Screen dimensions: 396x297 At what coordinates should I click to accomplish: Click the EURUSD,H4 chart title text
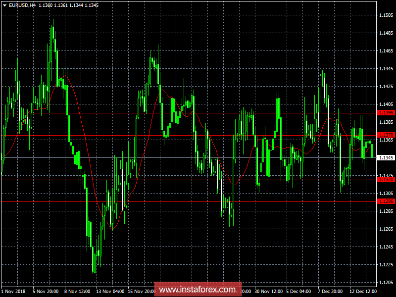point(22,5)
